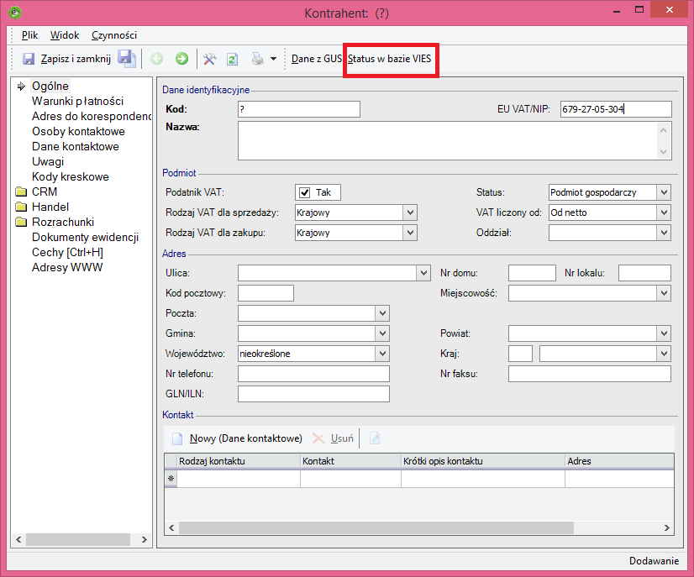Click the printer icon
The width and height of the screenshot is (694, 577).
258,59
